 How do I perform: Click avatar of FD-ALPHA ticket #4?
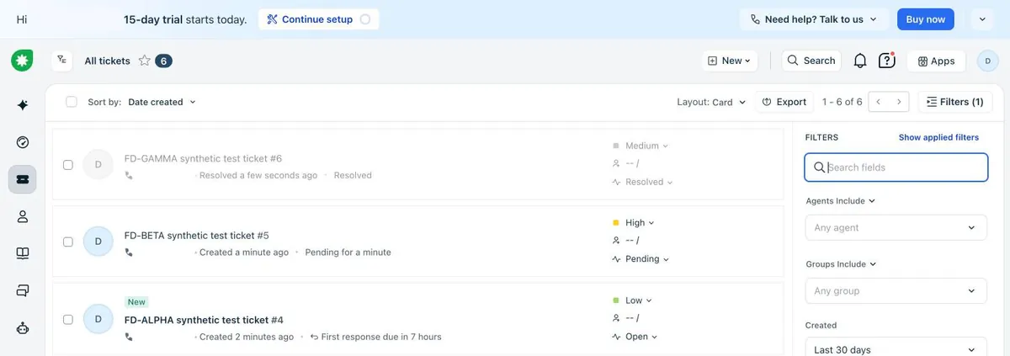point(98,319)
